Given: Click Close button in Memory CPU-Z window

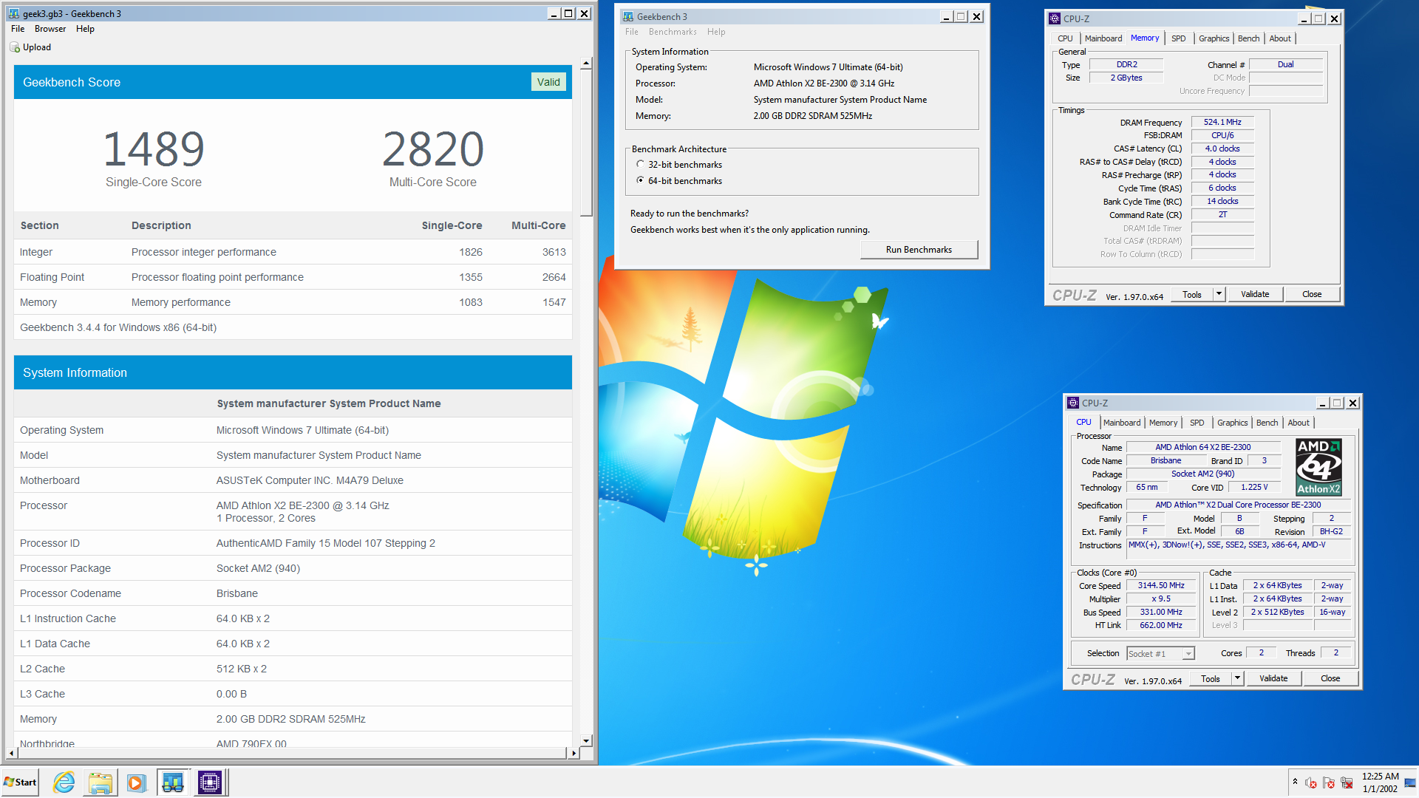Looking at the screenshot, I should tap(1312, 294).
